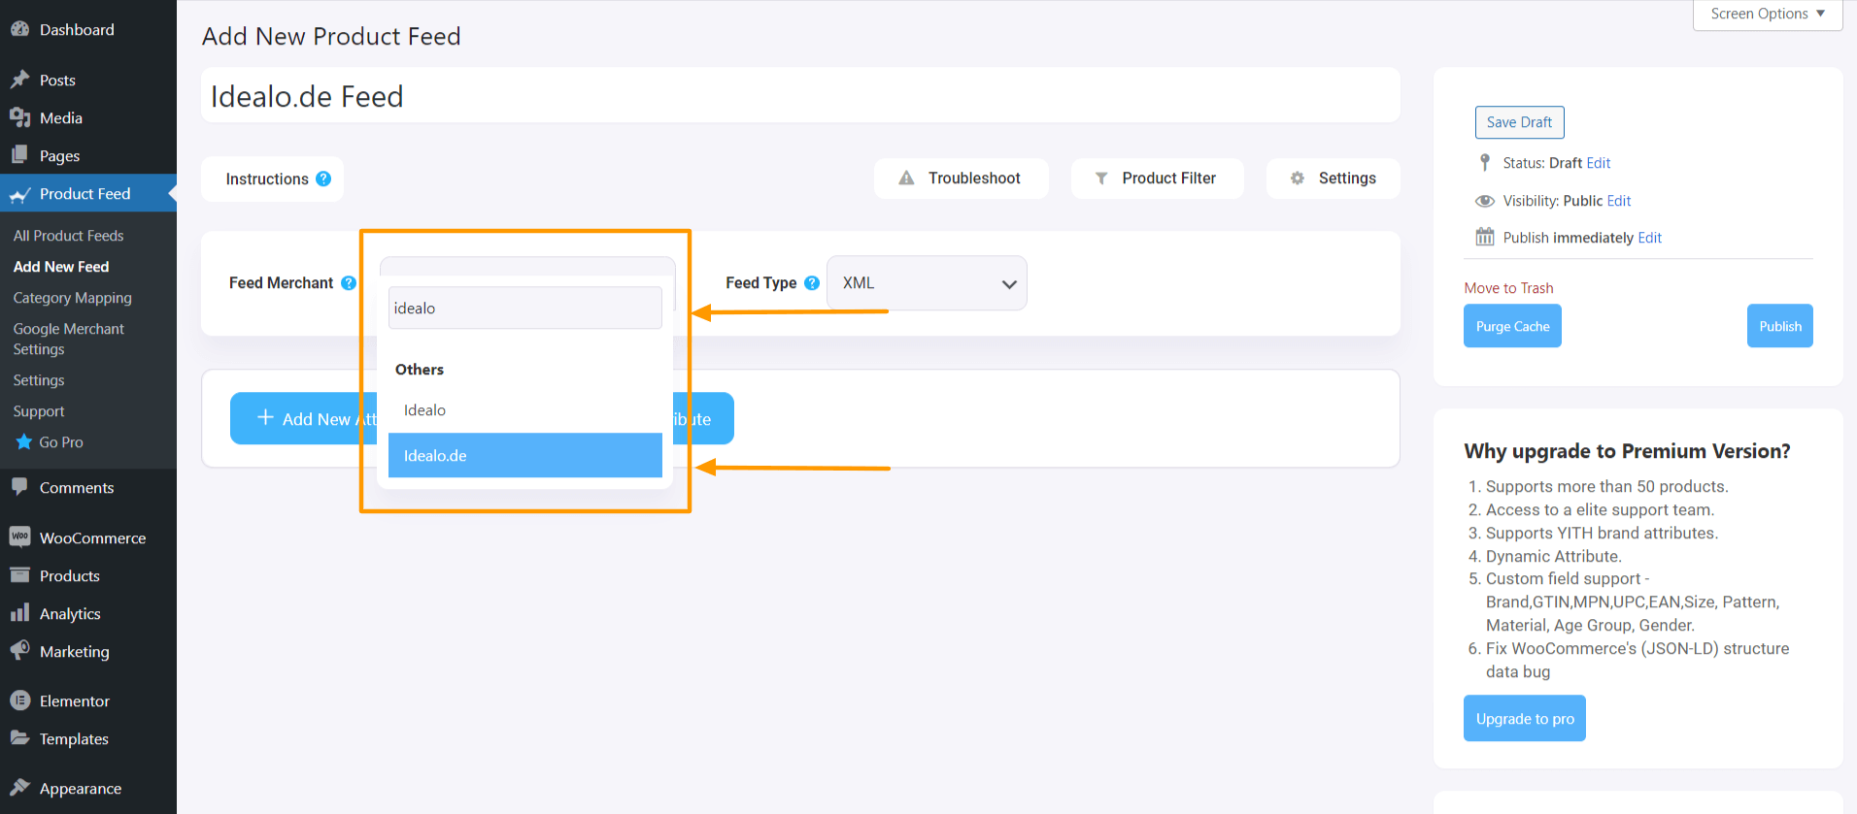Viewport: 1857px width, 814px height.
Task: Click the Instructions help question-mark icon
Action: [x=323, y=179]
